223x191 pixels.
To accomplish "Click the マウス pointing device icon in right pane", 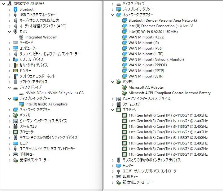I will coord(118,160).
